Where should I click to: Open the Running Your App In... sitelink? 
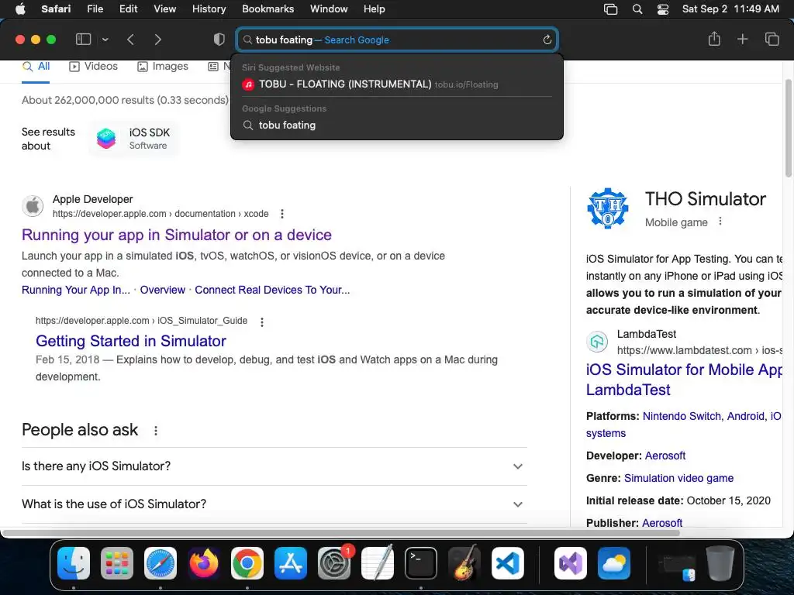pos(75,290)
